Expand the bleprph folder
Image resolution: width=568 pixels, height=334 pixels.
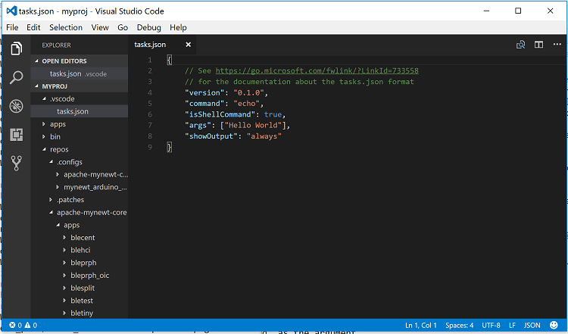coord(64,263)
